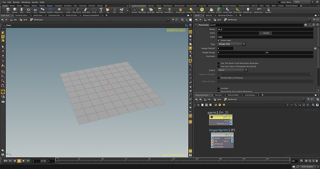
Task: Open the Export dropdown showing Never
Action: click(232, 70)
